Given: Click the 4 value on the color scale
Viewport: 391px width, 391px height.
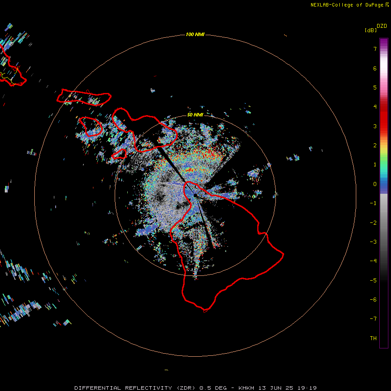Looking at the screenshot, I should click(375, 107).
